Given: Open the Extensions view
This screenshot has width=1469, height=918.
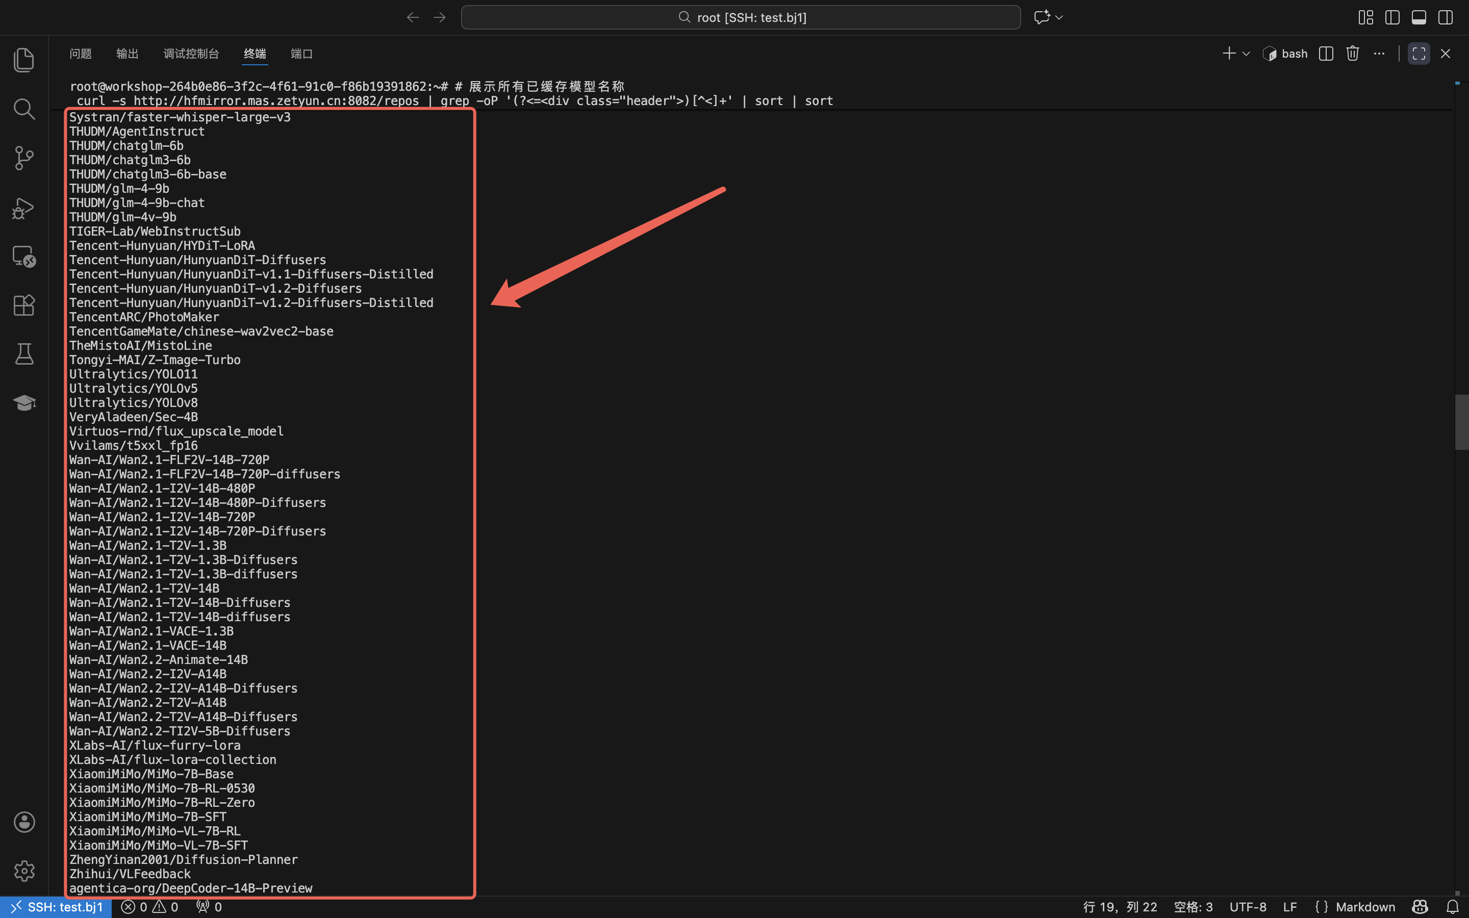Looking at the screenshot, I should pyautogui.click(x=23, y=305).
